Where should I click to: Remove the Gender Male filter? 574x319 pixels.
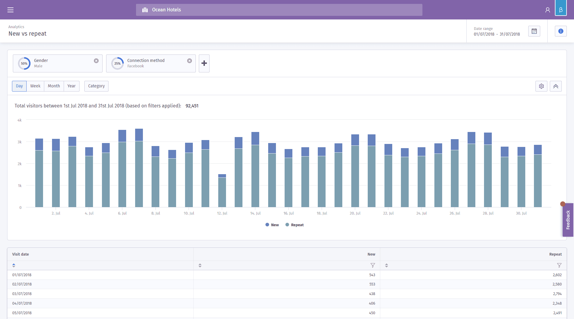pos(96,61)
